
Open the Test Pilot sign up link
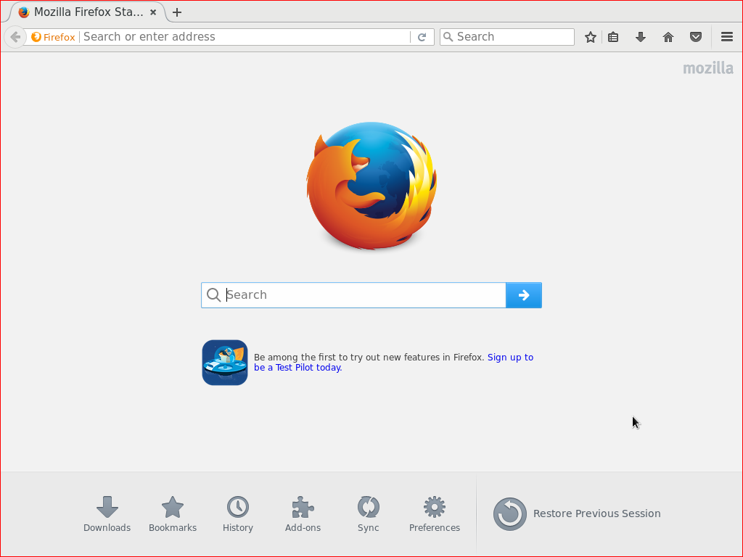tap(394, 363)
